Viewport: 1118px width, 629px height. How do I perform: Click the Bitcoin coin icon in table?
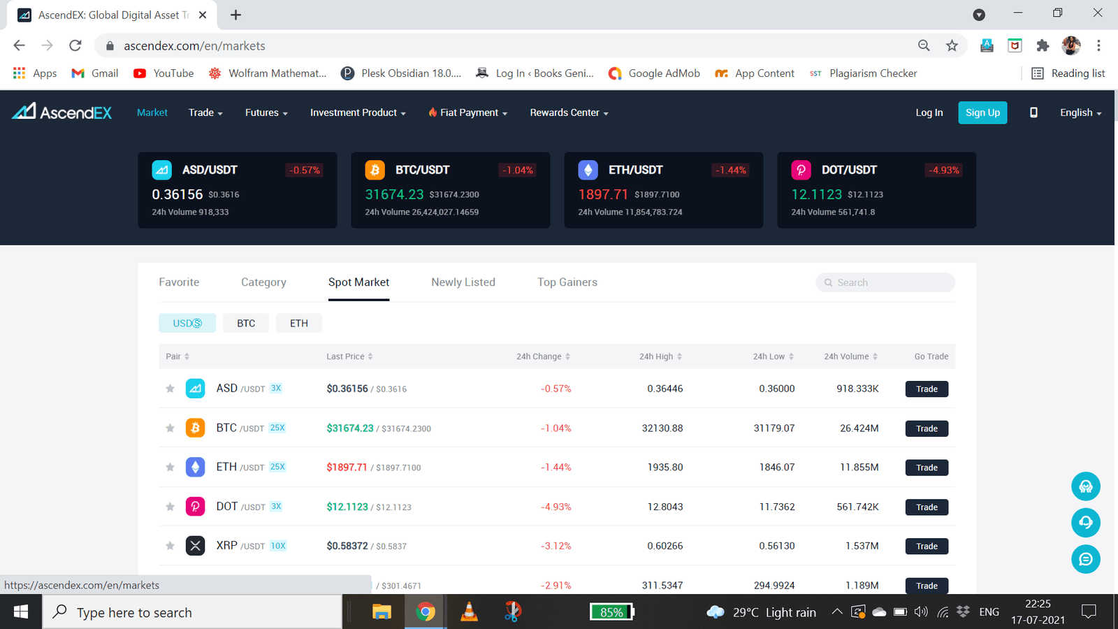coord(195,428)
